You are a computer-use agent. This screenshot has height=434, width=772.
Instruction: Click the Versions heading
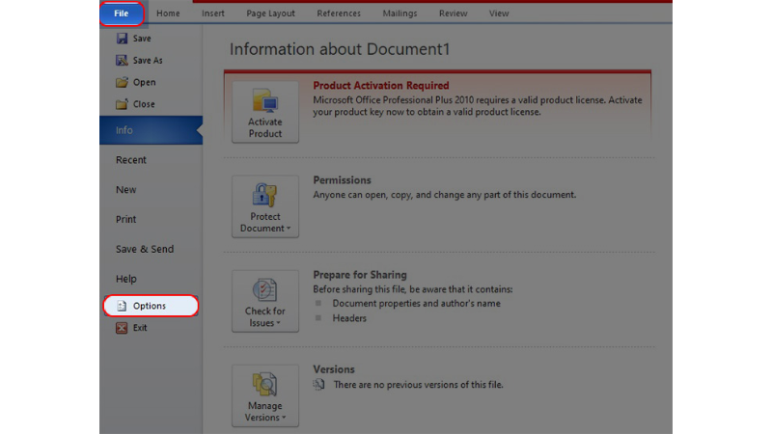[x=334, y=369]
